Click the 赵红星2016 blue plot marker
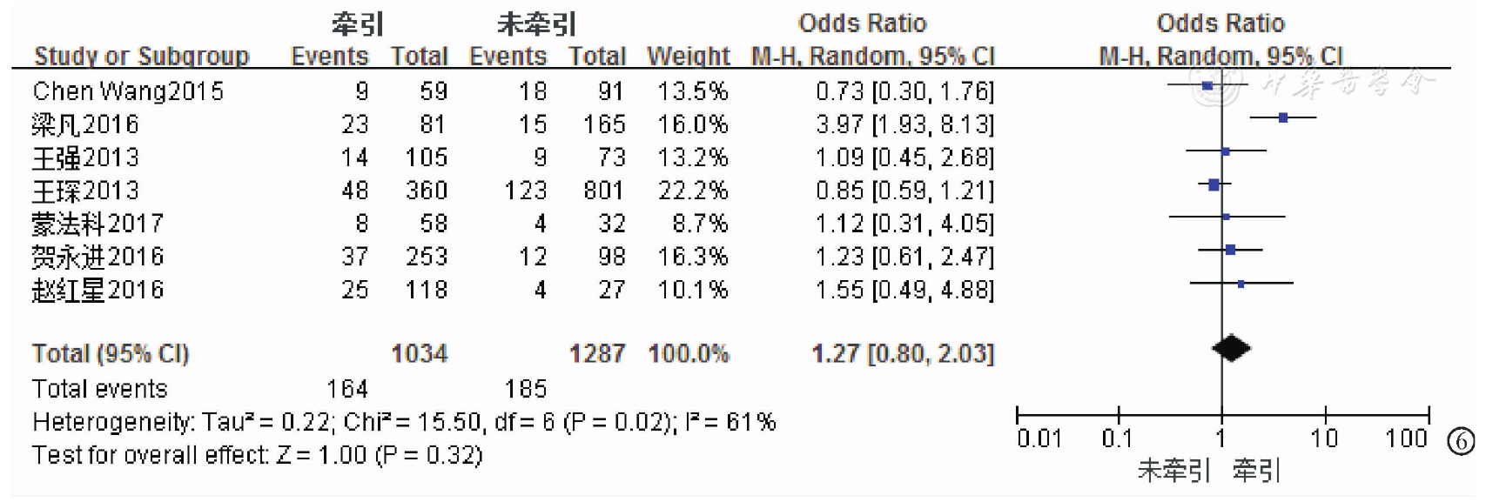Viewport: 1486px width, 502px height. (1241, 284)
